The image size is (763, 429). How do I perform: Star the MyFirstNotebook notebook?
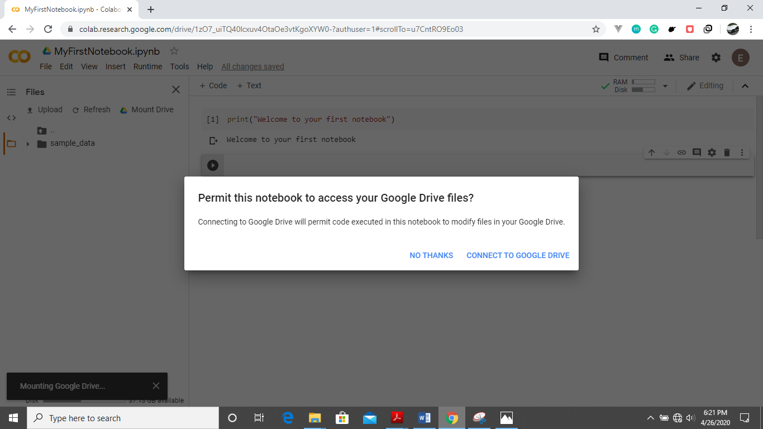(174, 51)
